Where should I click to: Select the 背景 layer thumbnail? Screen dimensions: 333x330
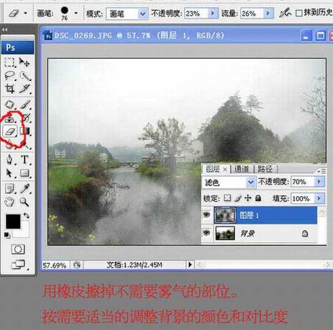(225, 233)
